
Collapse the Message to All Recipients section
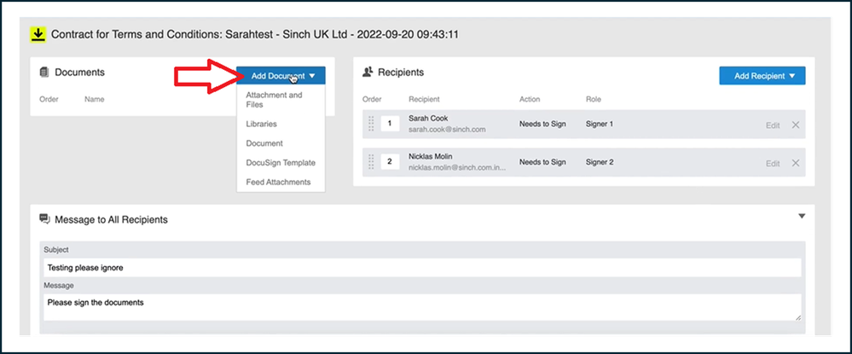coord(802,216)
